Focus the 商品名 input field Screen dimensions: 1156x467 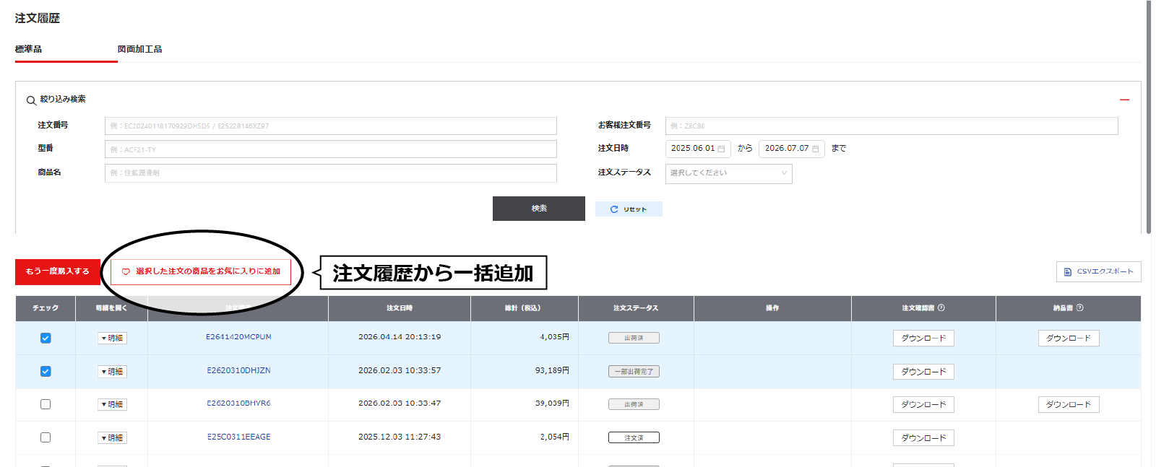[331, 173]
